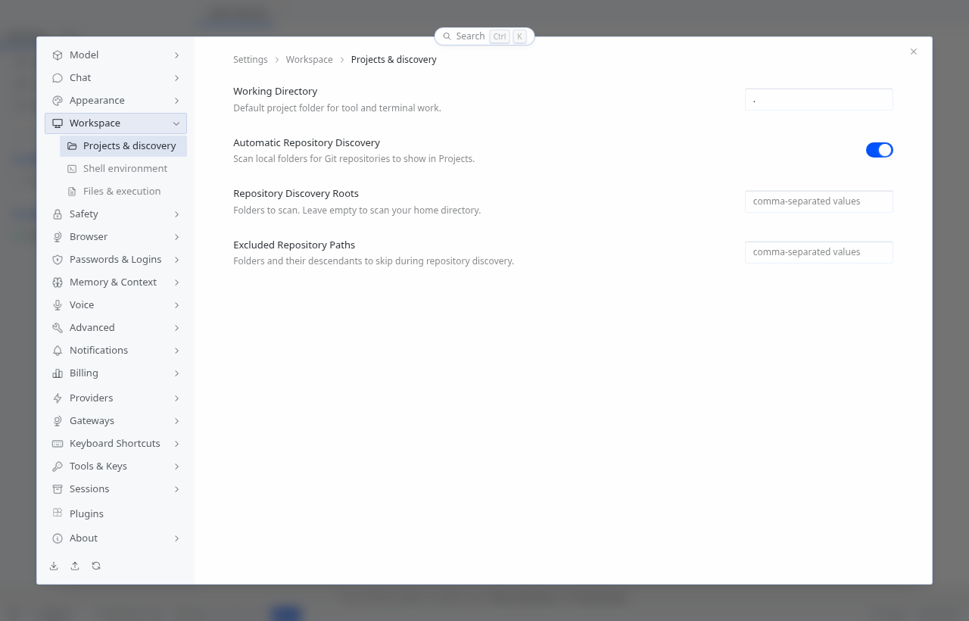Expand the Model section chevron
The image size is (969, 621).
coord(176,55)
